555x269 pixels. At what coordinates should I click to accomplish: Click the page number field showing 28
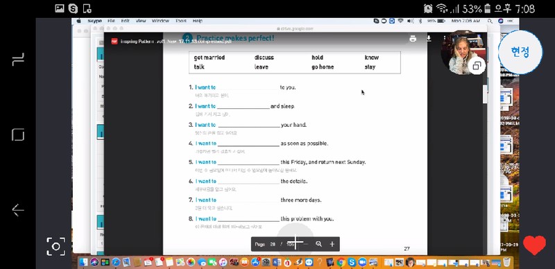pos(273,244)
